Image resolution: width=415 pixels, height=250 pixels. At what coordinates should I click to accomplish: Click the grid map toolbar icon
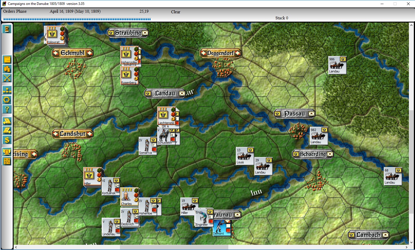[x=7, y=161]
